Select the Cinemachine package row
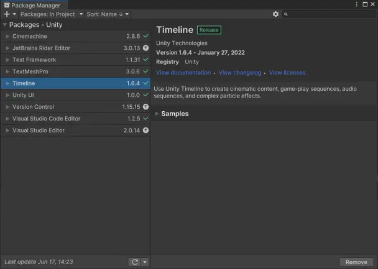This screenshot has height=269, width=378. [x=76, y=36]
